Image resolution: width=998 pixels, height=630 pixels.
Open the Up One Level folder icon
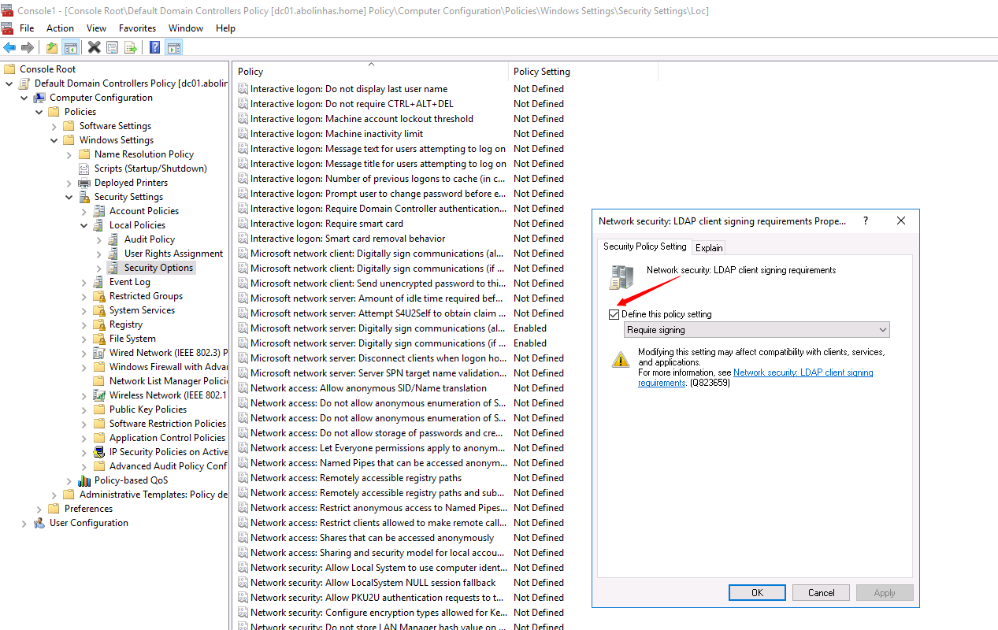(50, 47)
